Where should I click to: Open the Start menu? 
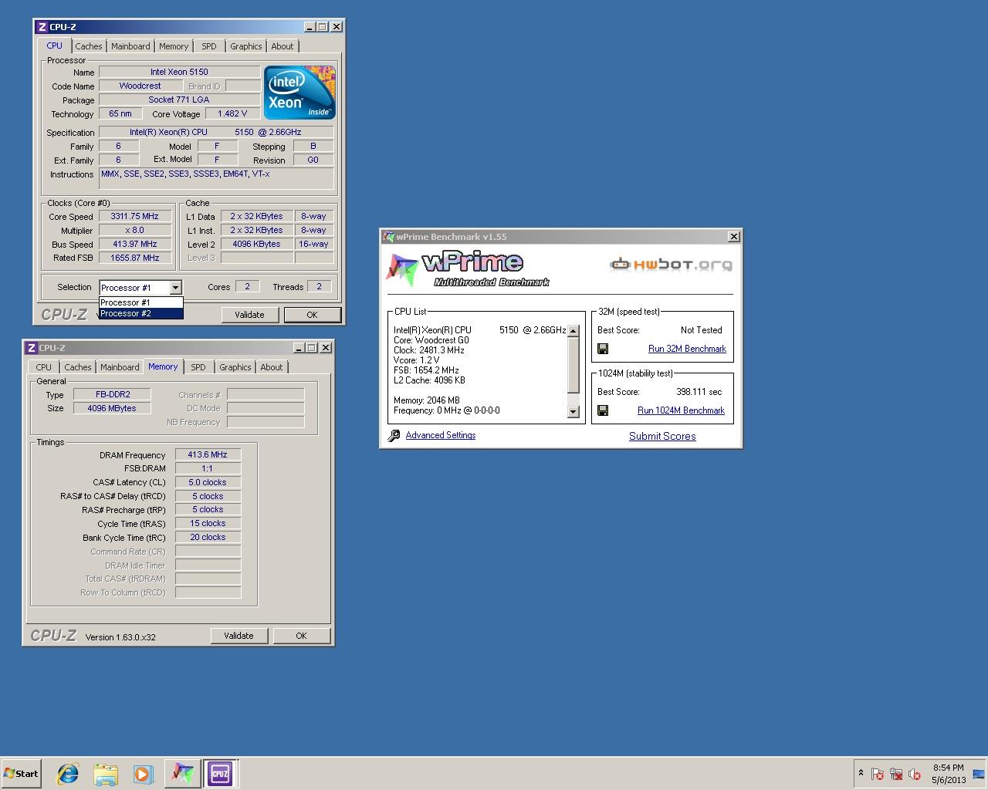pyautogui.click(x=21, y=774)
